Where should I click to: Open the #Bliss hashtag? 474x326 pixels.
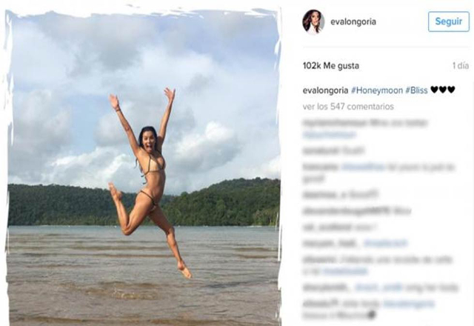(416, 90)
